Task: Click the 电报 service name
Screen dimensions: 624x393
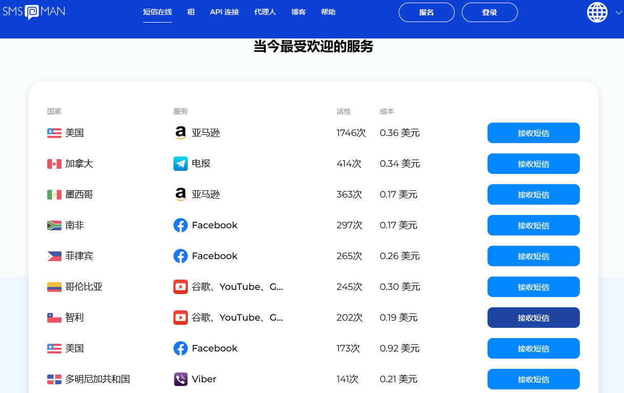Action: [x=201, y=164]
